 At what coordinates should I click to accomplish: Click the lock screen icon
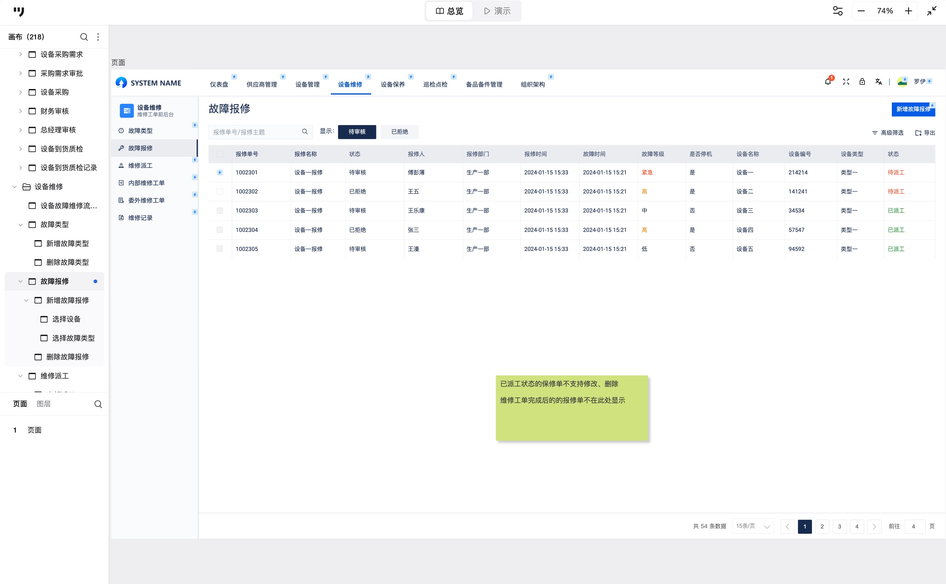pyautogui.click(x=862, y=81)
